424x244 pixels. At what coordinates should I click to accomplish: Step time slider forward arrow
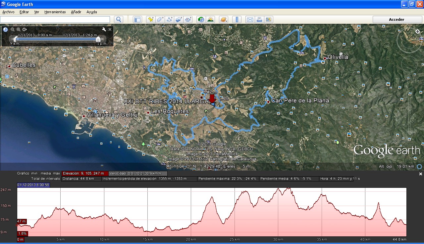pos(103,39)
